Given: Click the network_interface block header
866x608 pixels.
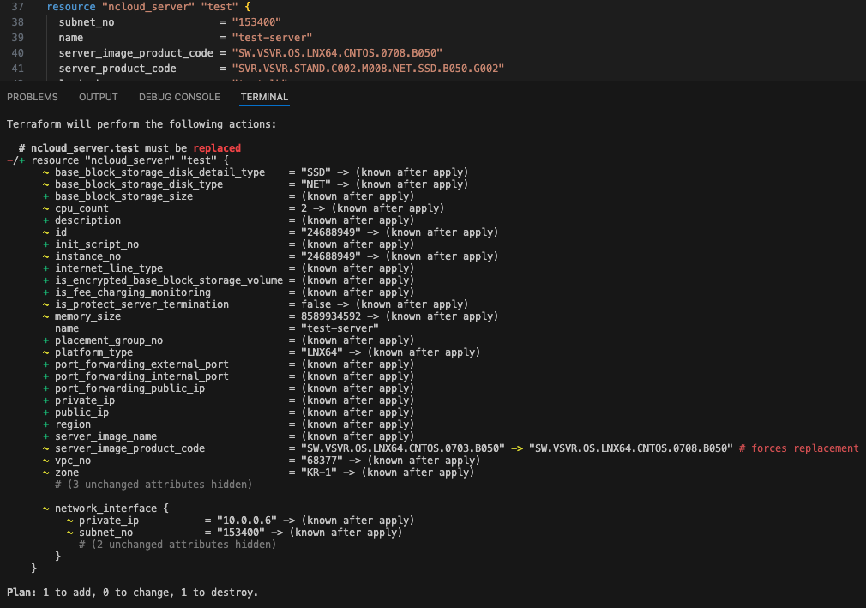Looking at the screenshot, I should pyautogui.click(x=105, y=509).
